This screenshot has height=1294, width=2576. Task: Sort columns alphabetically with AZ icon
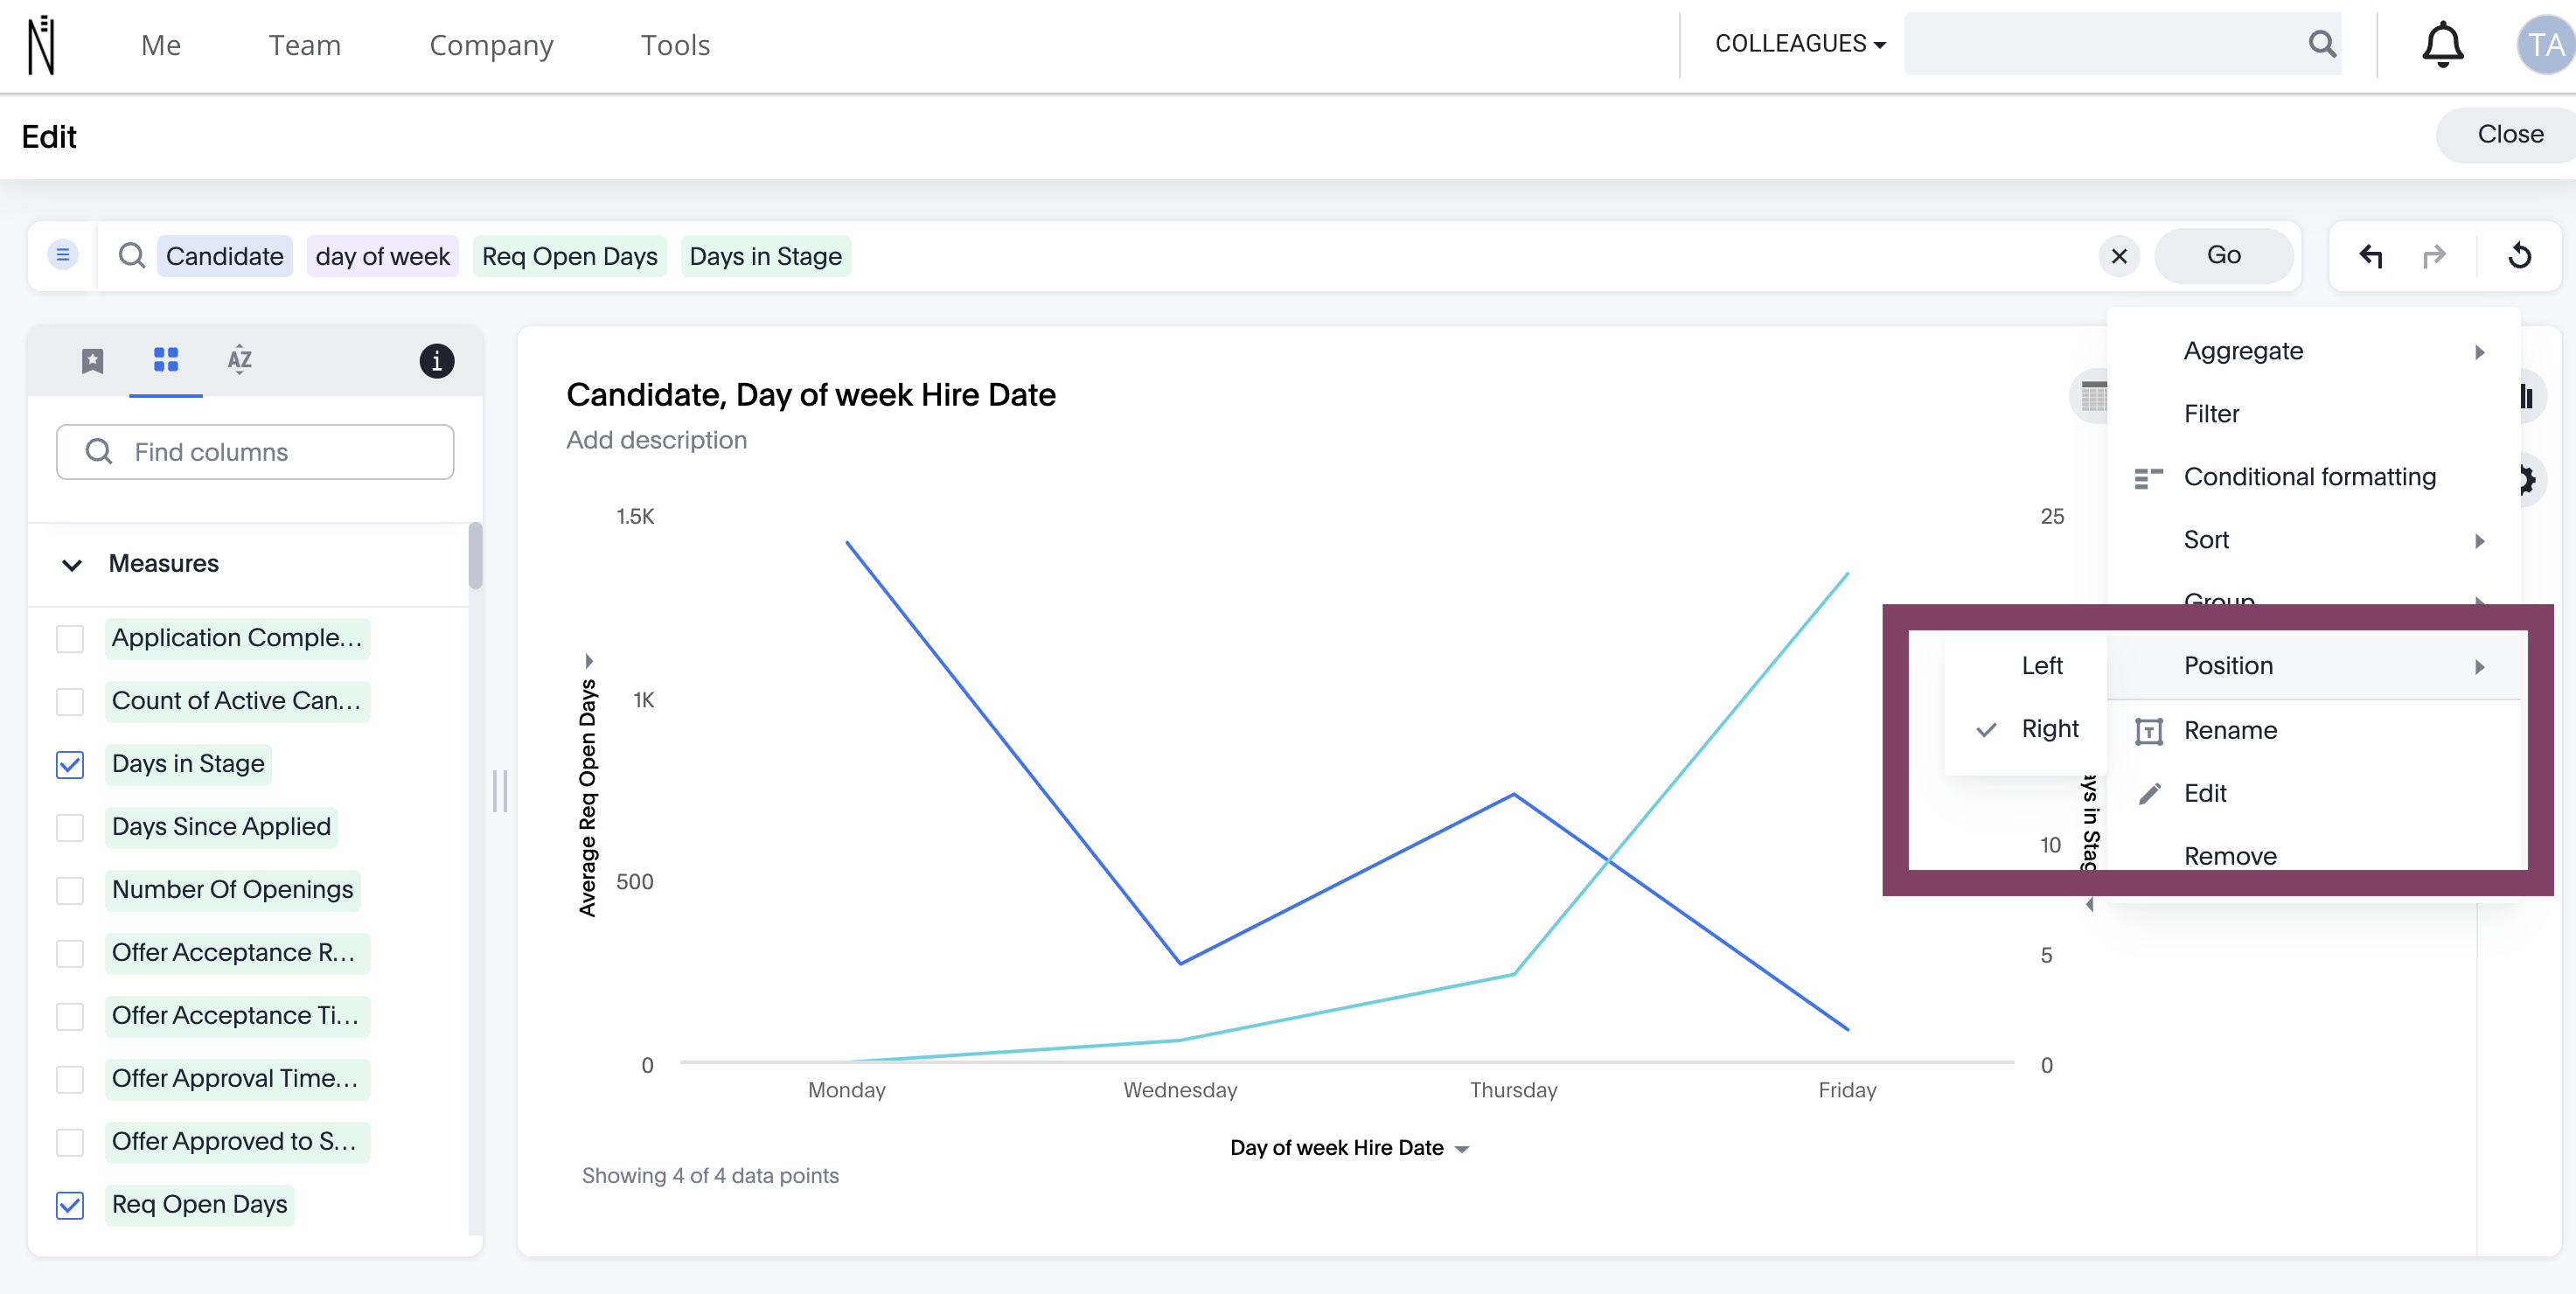(240, 359)
